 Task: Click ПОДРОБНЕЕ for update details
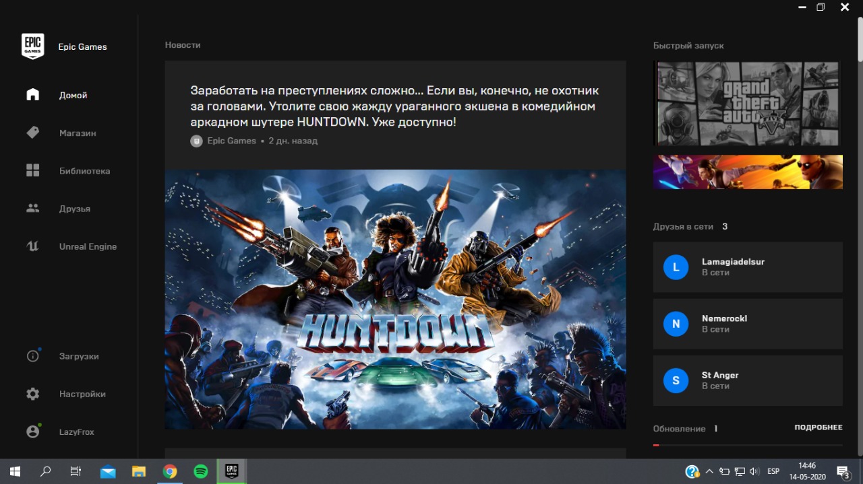[x=819, y=427]
